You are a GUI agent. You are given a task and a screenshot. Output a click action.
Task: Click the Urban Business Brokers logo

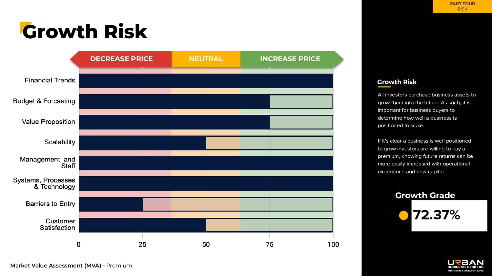[465, 266]
